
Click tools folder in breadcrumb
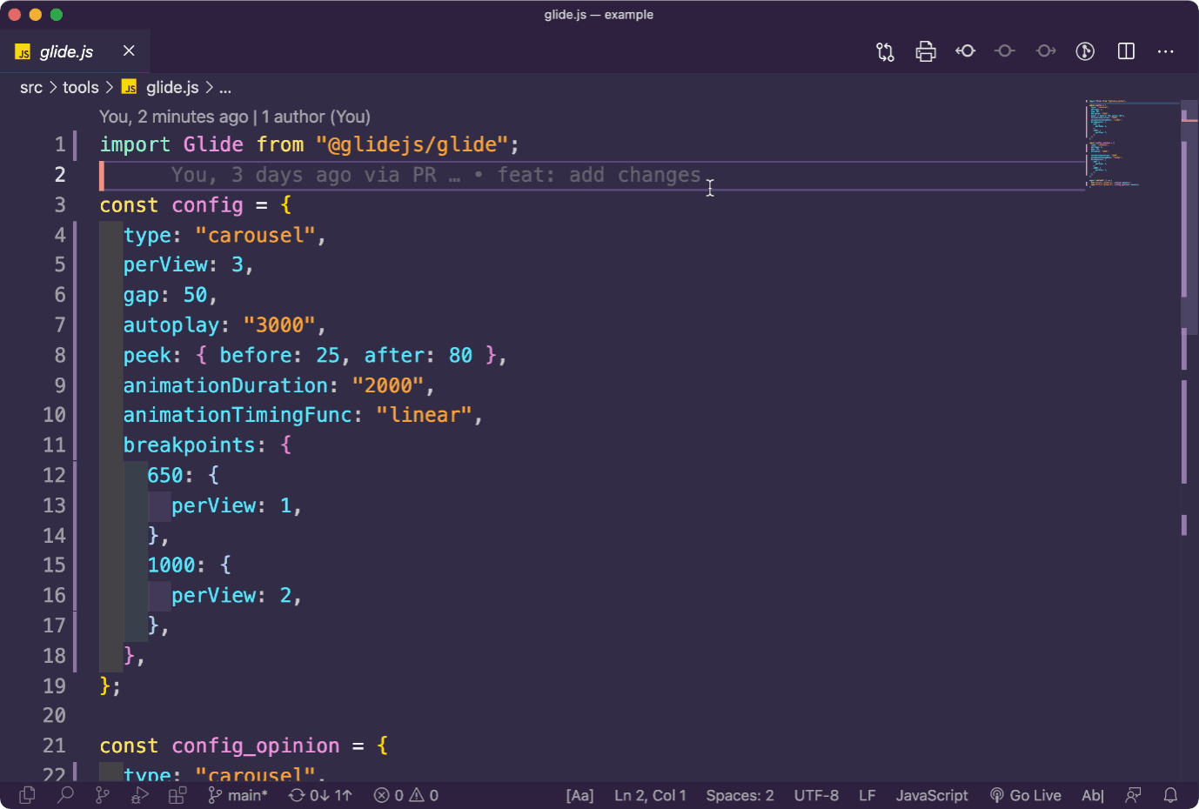click(81, 87)
